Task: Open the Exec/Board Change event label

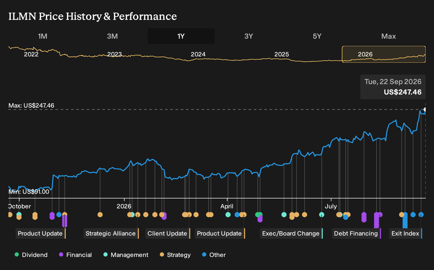Action: (x=291, y=233)
